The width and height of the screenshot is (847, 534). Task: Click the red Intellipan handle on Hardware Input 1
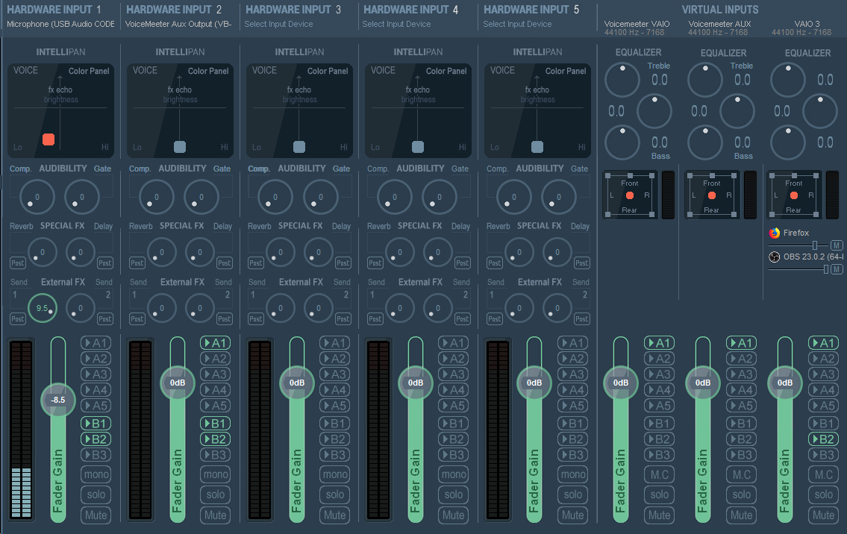coord(49,139)
